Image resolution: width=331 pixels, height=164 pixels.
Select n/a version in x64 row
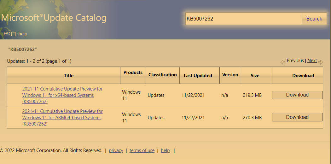[224, 95]
